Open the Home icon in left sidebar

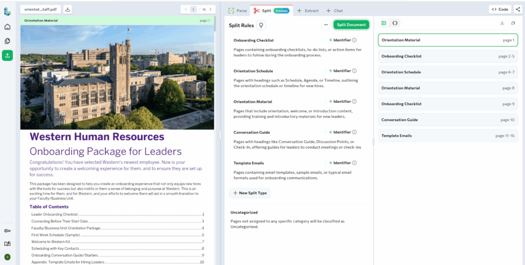(x=7, y=27)
